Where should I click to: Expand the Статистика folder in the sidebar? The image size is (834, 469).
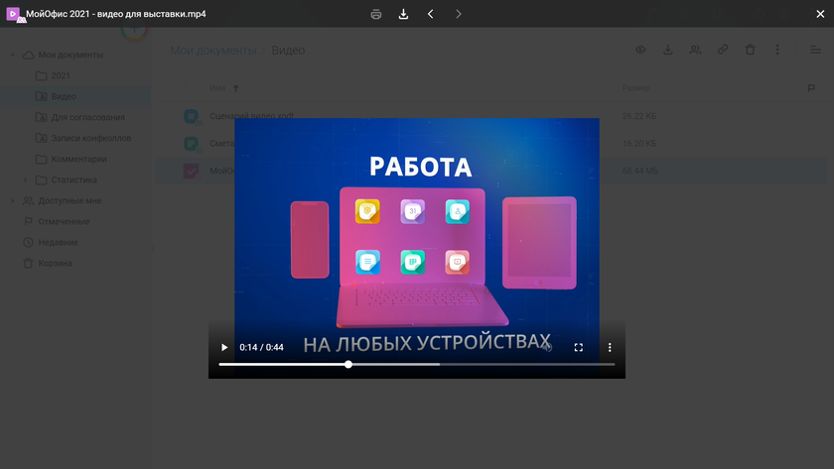coord(26,180)
